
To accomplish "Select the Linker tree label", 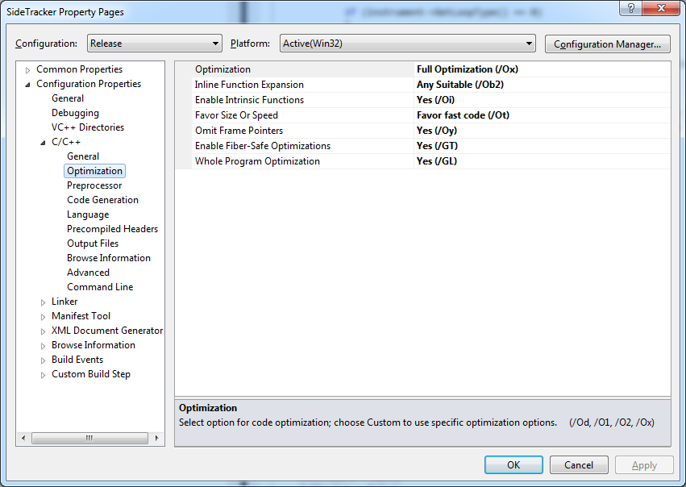I will (x=64, y=302).
